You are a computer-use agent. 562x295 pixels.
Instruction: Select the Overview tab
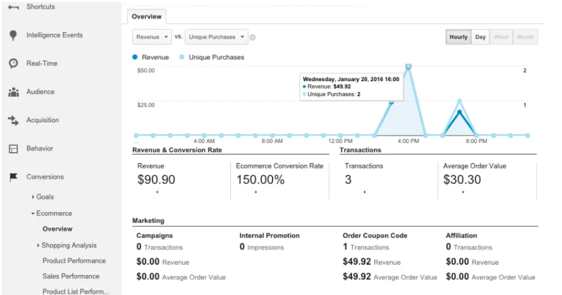point(147,16)
